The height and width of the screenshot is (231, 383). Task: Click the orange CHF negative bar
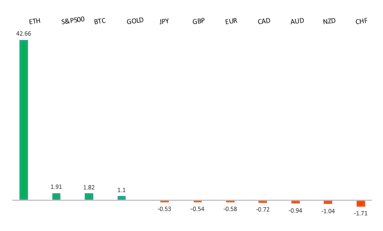click(x=361, y=203)
